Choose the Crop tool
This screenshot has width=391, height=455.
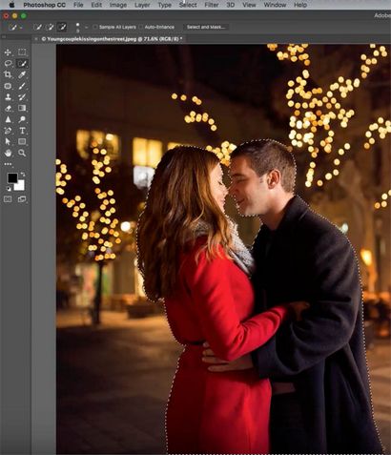coord(8,74)
